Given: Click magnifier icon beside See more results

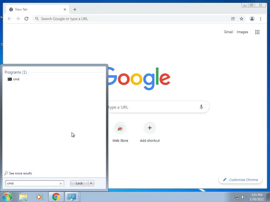Looking at the screenshot, I should (6, 173).
